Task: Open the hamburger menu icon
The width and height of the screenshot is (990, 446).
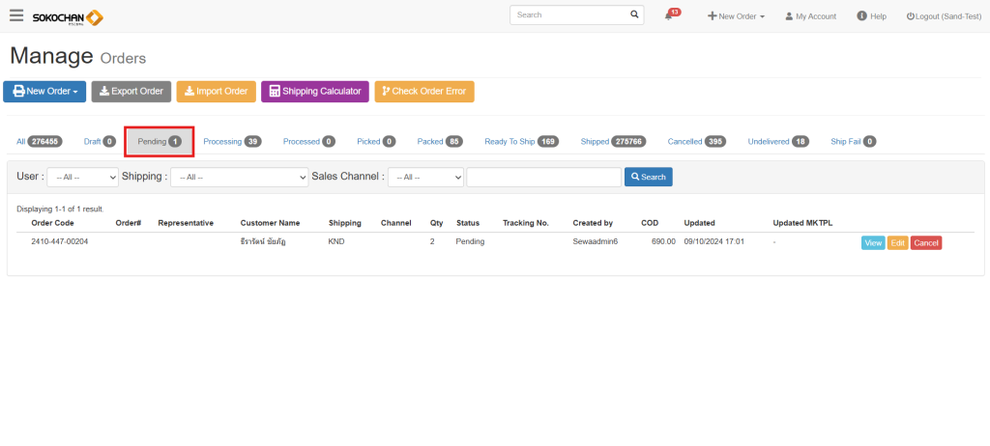Action: pyautogui.click(x=16, y=15)
